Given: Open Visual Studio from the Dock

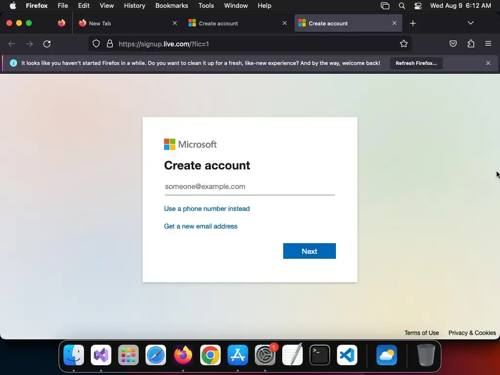Looking at the screenshot, I should (101, 355).
